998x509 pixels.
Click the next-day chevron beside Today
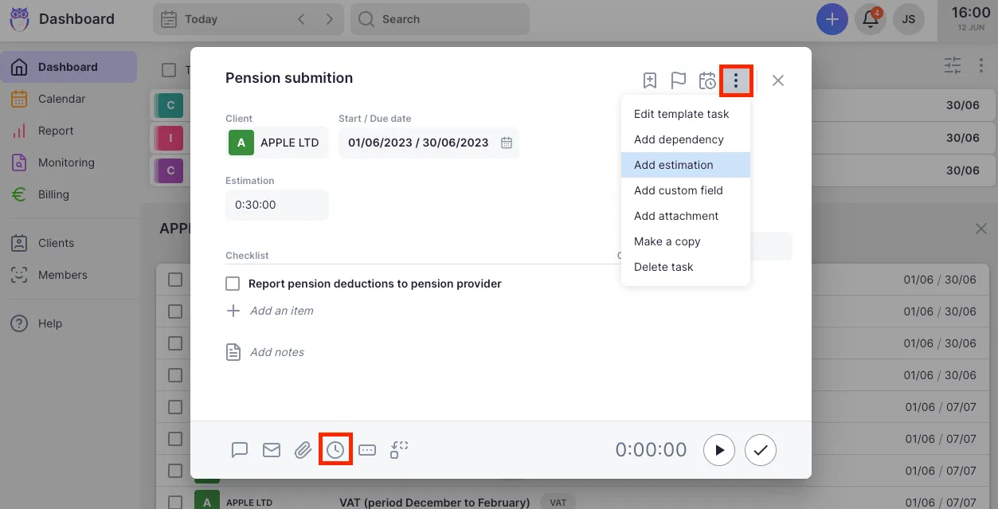[329, 18]
